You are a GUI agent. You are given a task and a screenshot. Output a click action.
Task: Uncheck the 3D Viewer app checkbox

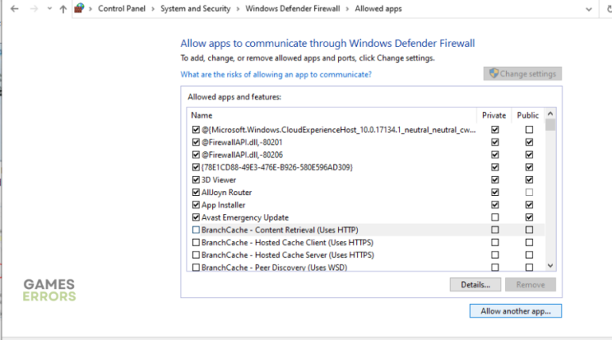(x=196, y=180)
